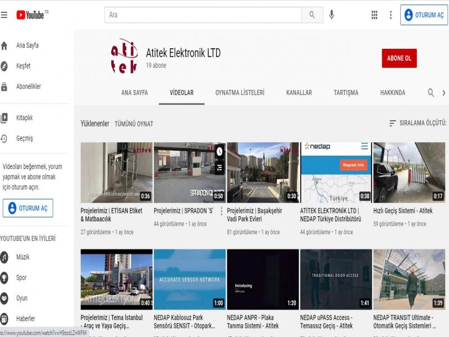Image resolution: width=449 pixels, height=337 pixels.
Task: Open the three-dot settings menu
Action: (x=391, y=15)
